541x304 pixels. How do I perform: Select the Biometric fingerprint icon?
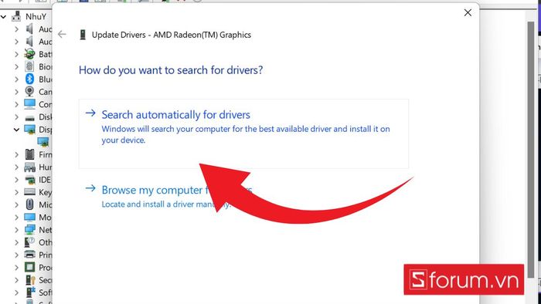tap(29, 66)
